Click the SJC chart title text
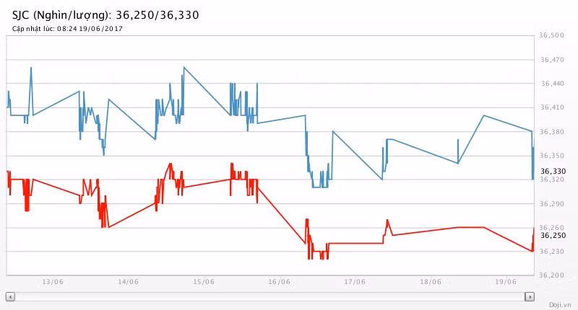Image resolution: width=578 pixels, height=310 pixels. (105, 14)
